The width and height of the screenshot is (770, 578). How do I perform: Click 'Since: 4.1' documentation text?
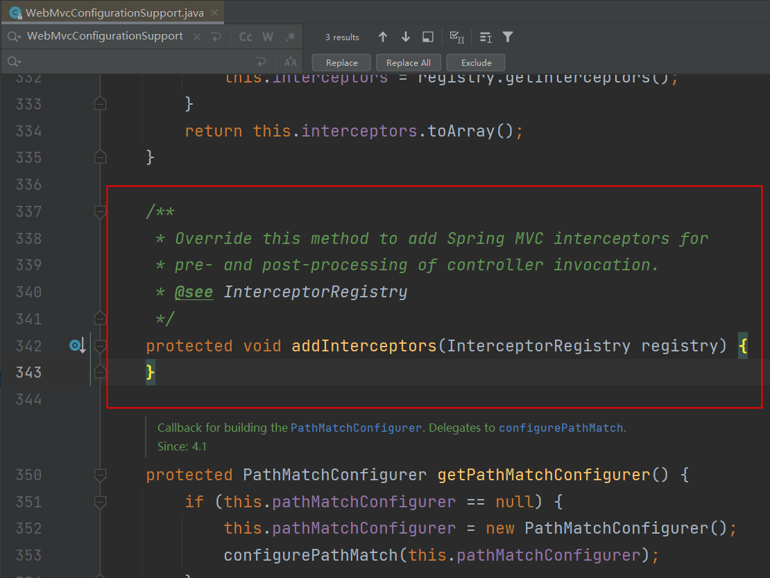[182, 446]
